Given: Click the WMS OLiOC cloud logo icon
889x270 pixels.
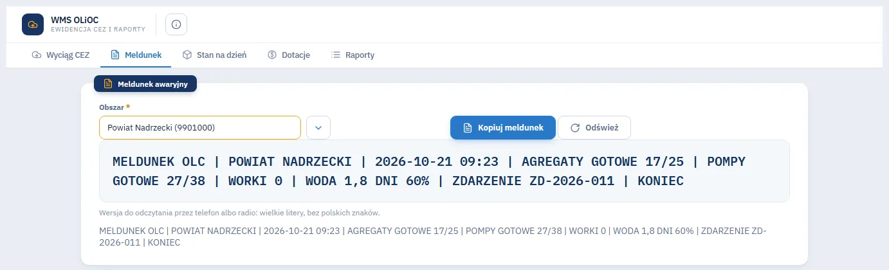Looking at the screenshot, I should pyautogui.click(x=33, y=24).
